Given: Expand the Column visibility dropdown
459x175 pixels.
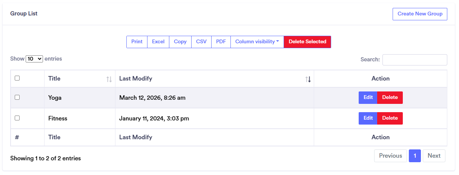Looking at the screenshot, I should coord(257,42).
